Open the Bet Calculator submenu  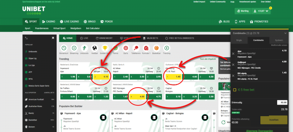(x=93, y=28)
